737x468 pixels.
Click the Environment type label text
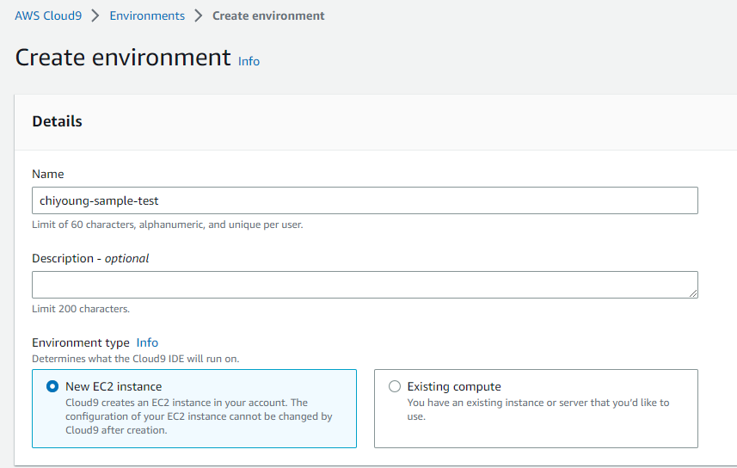81,342
